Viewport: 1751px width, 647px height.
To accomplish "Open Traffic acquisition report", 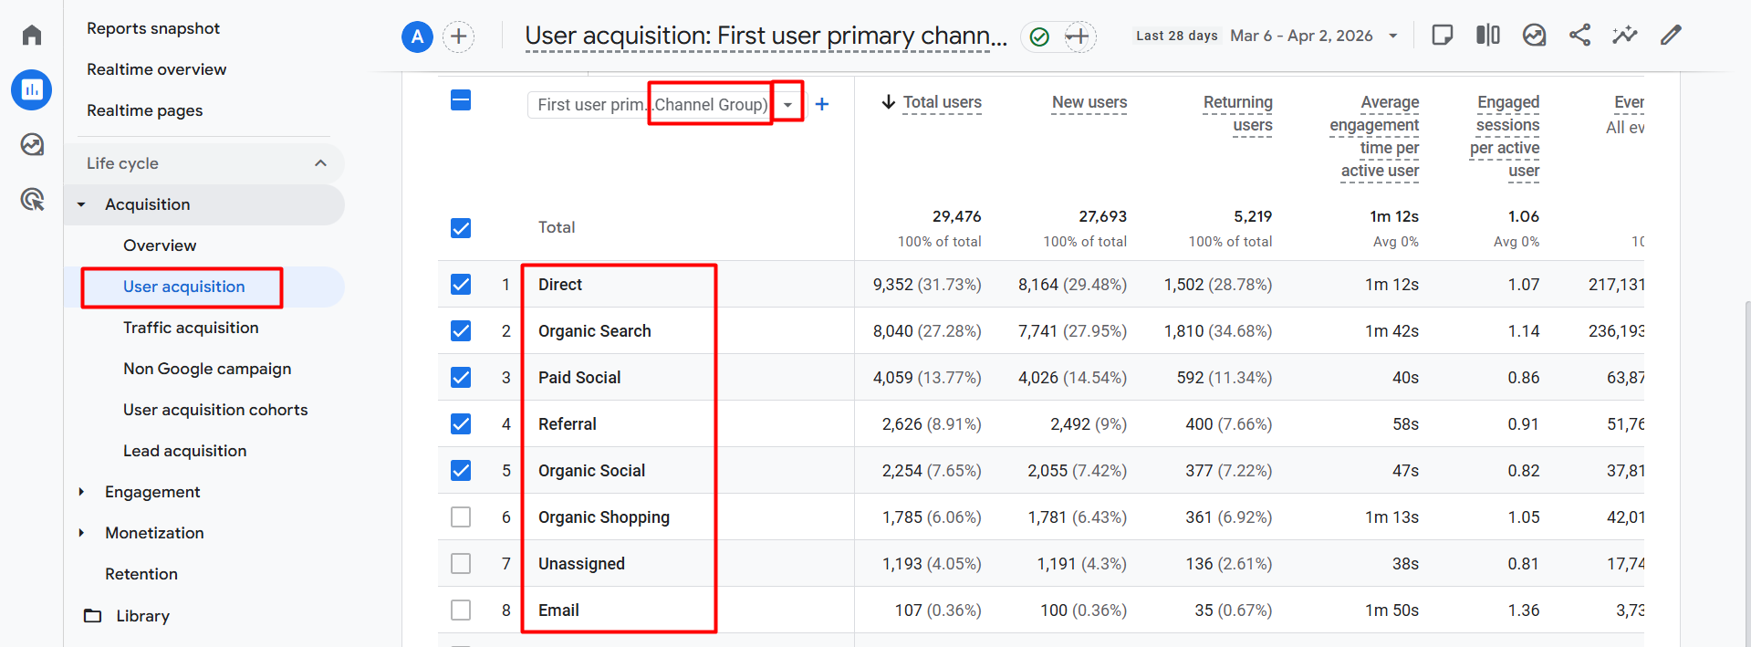I will tap(191, 328).
